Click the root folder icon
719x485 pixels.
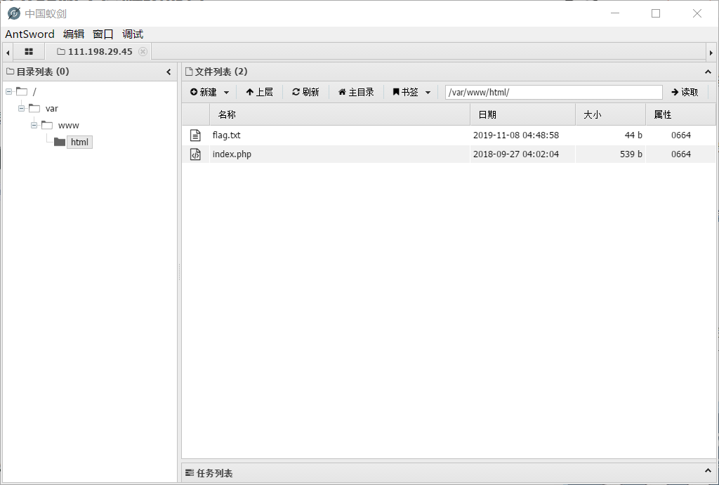[x=22, y=91]
